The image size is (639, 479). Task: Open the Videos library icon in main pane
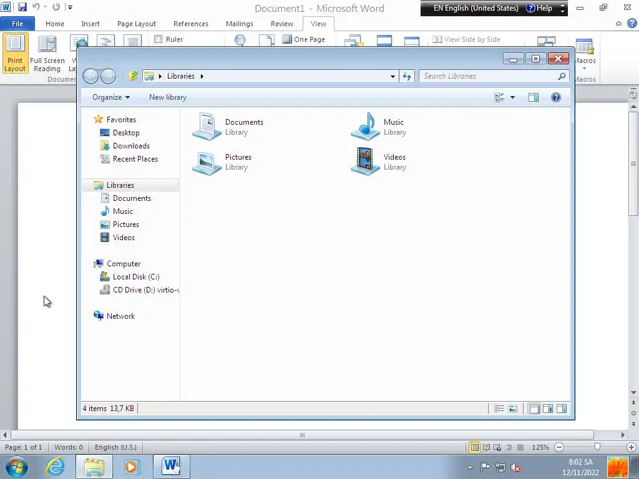365,162
